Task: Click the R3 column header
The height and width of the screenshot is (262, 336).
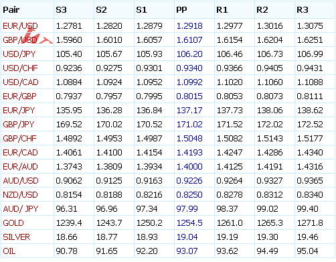Action: (x=303, y=10)
